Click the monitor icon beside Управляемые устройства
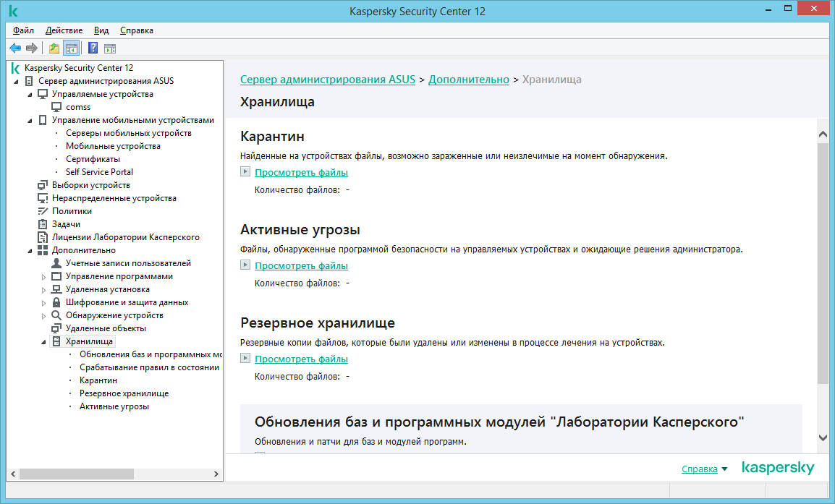The width and height of the screenshot is (835, 504). 43,94
